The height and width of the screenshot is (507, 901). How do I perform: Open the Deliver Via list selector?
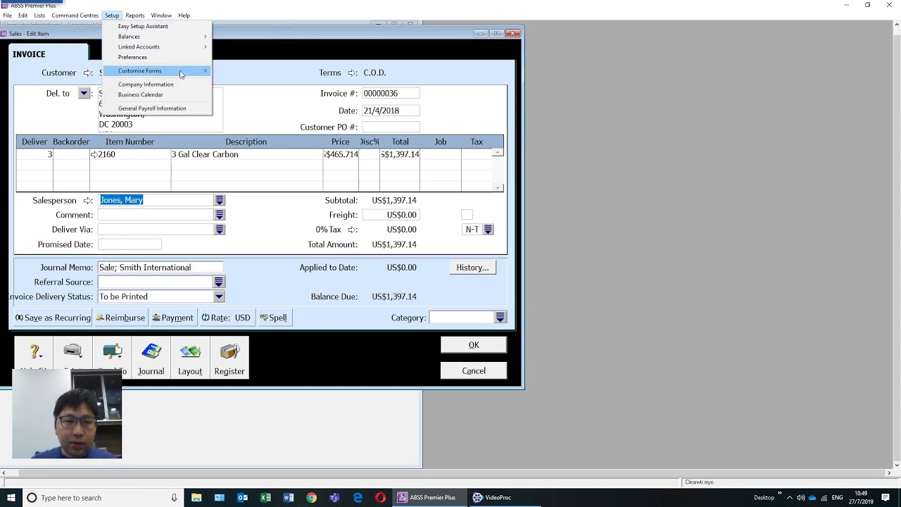pos(220,230)
